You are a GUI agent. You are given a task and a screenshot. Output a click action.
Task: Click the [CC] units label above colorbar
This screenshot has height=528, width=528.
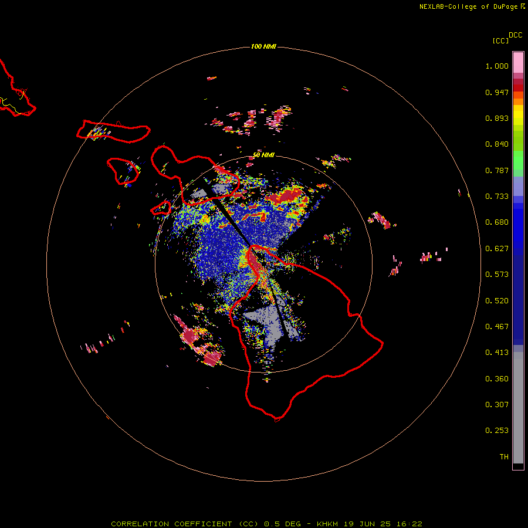click(500, 40)
